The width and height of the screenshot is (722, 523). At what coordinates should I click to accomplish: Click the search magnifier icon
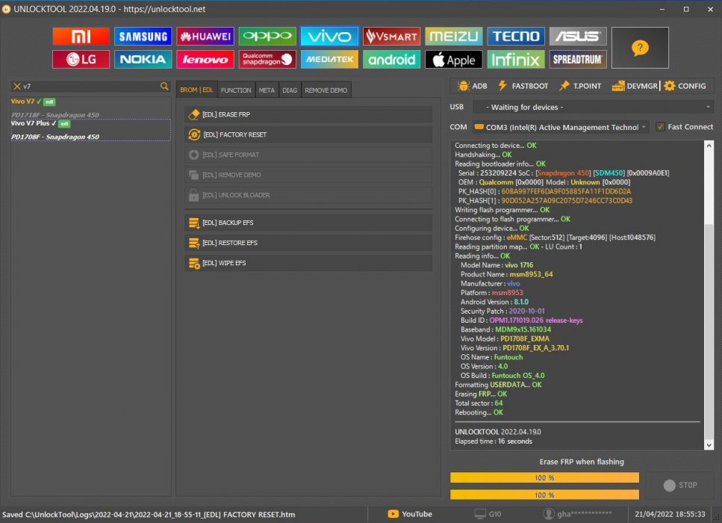164,86
